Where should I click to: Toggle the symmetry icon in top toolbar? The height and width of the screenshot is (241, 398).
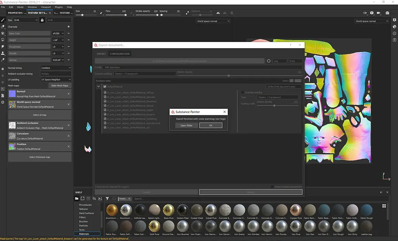[218, 13]
